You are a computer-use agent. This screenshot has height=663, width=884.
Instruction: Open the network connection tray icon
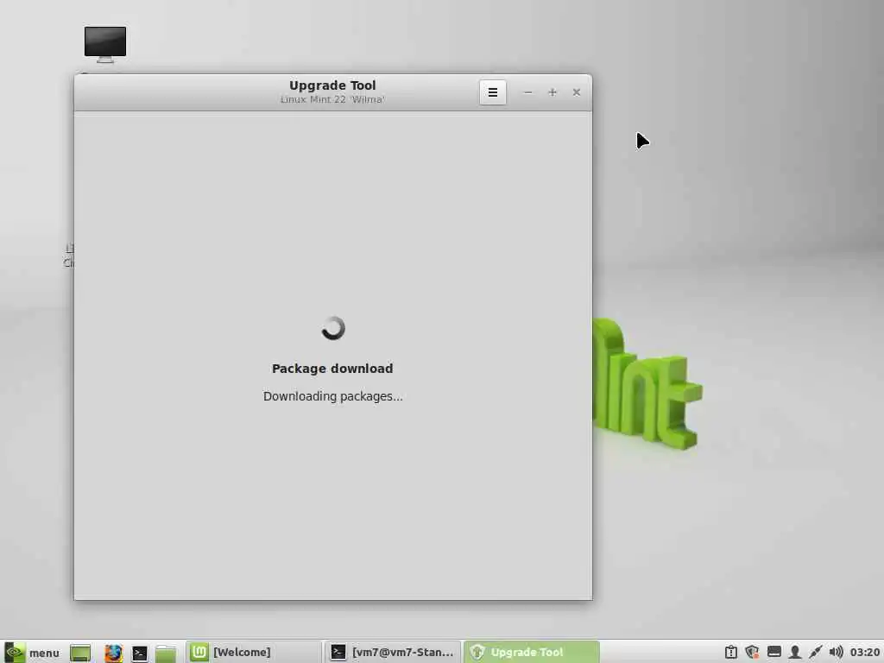815,653
